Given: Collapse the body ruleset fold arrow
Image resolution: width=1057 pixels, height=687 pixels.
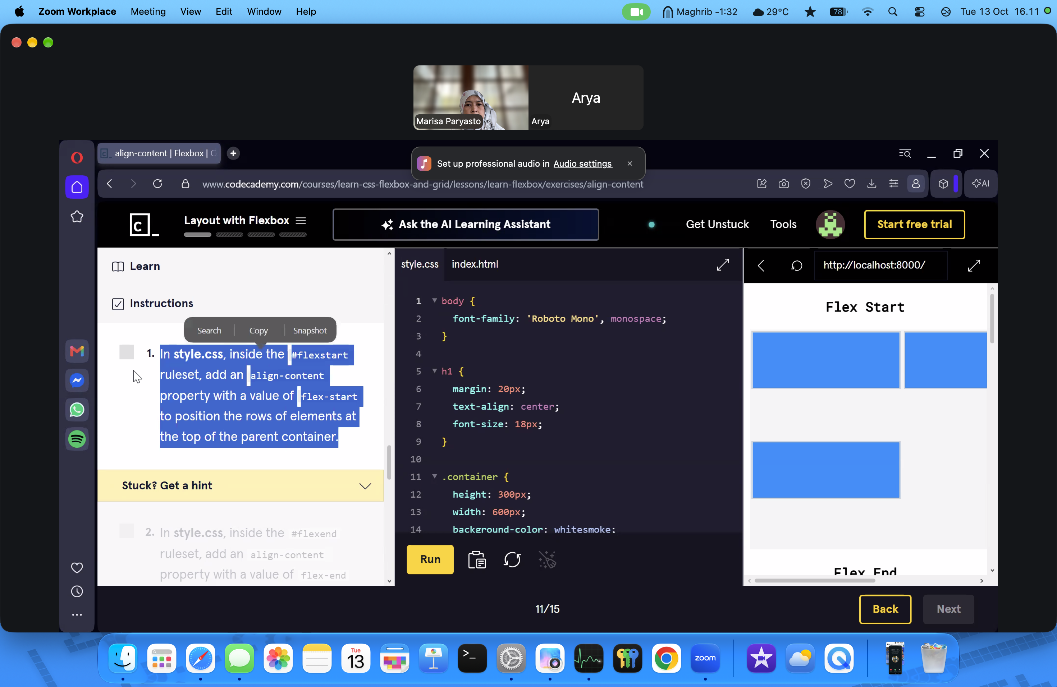Looking at the screenshot, I should click(x=434, y=301).
